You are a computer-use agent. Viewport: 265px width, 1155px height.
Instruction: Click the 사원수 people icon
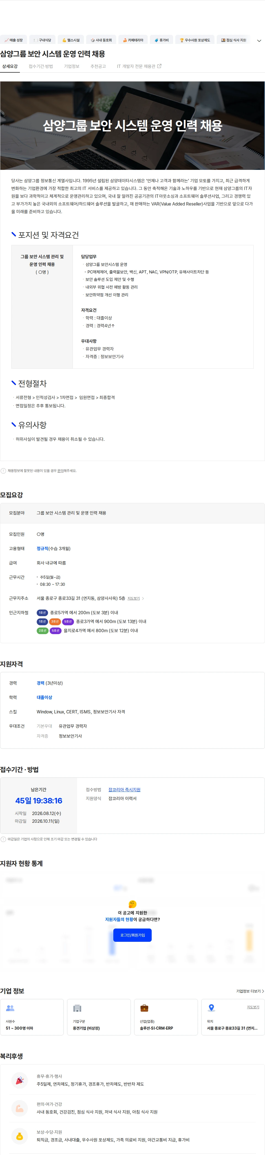coord(10,1008)
